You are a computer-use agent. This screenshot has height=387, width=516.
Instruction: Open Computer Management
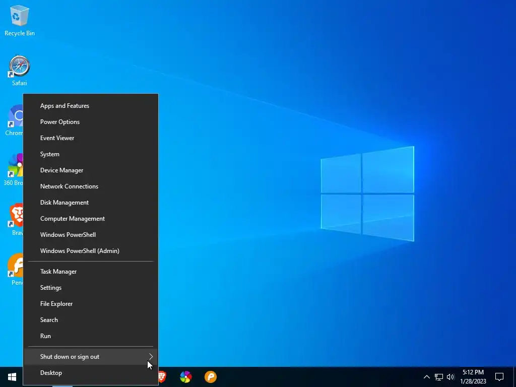[91, 219]
